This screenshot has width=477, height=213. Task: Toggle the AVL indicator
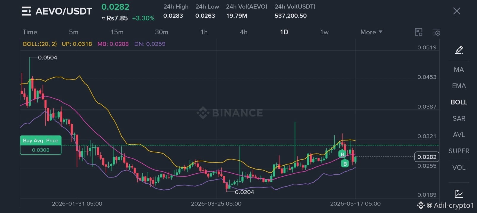[459, 135]
